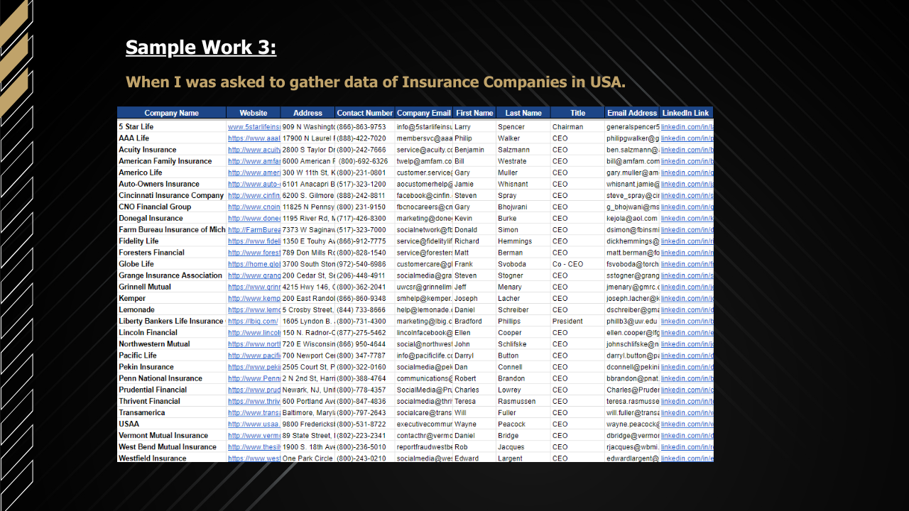The width and height of the screenshot is (909, 511).
Task: Click the Sample Work 3 heading
Action: 201,48
